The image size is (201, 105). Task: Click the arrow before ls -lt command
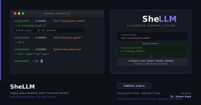click(x=16, y=26)
